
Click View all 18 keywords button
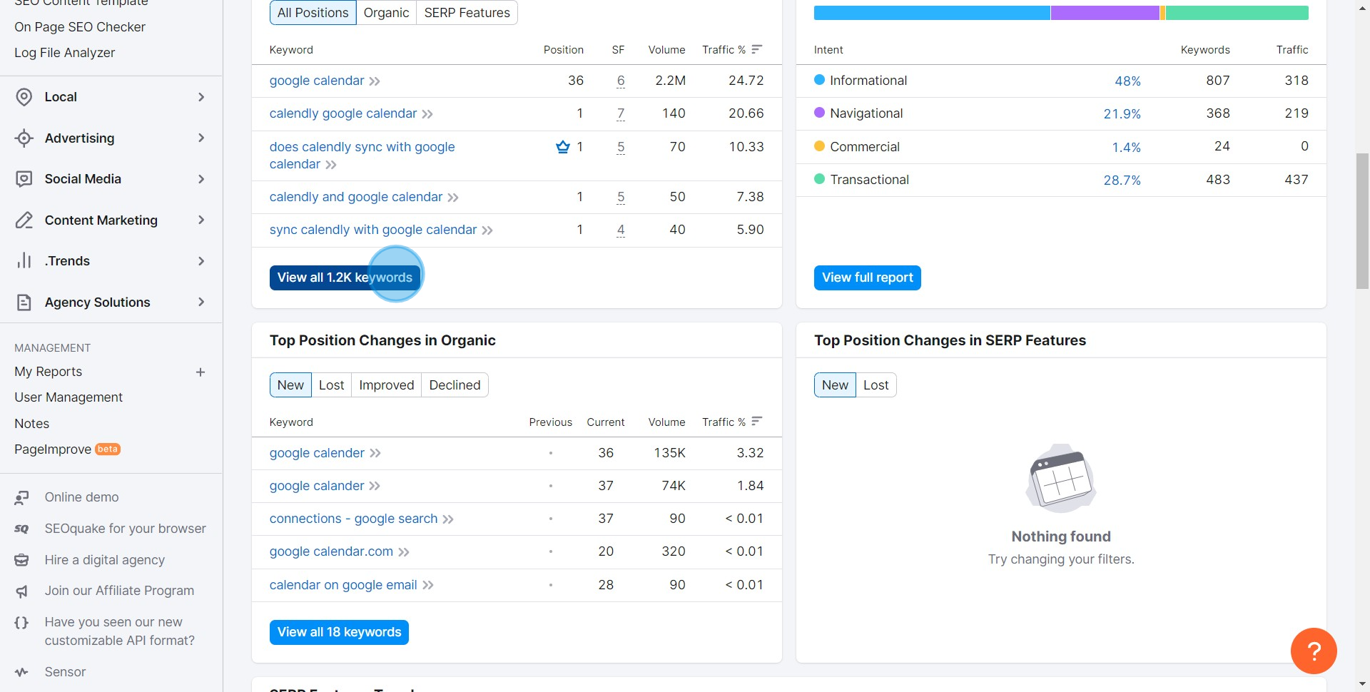pos(339,632)
